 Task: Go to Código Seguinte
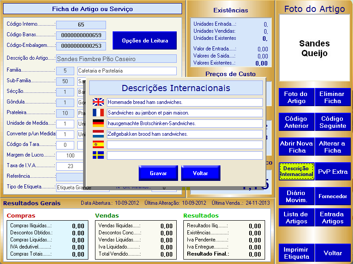coord(333,122)
